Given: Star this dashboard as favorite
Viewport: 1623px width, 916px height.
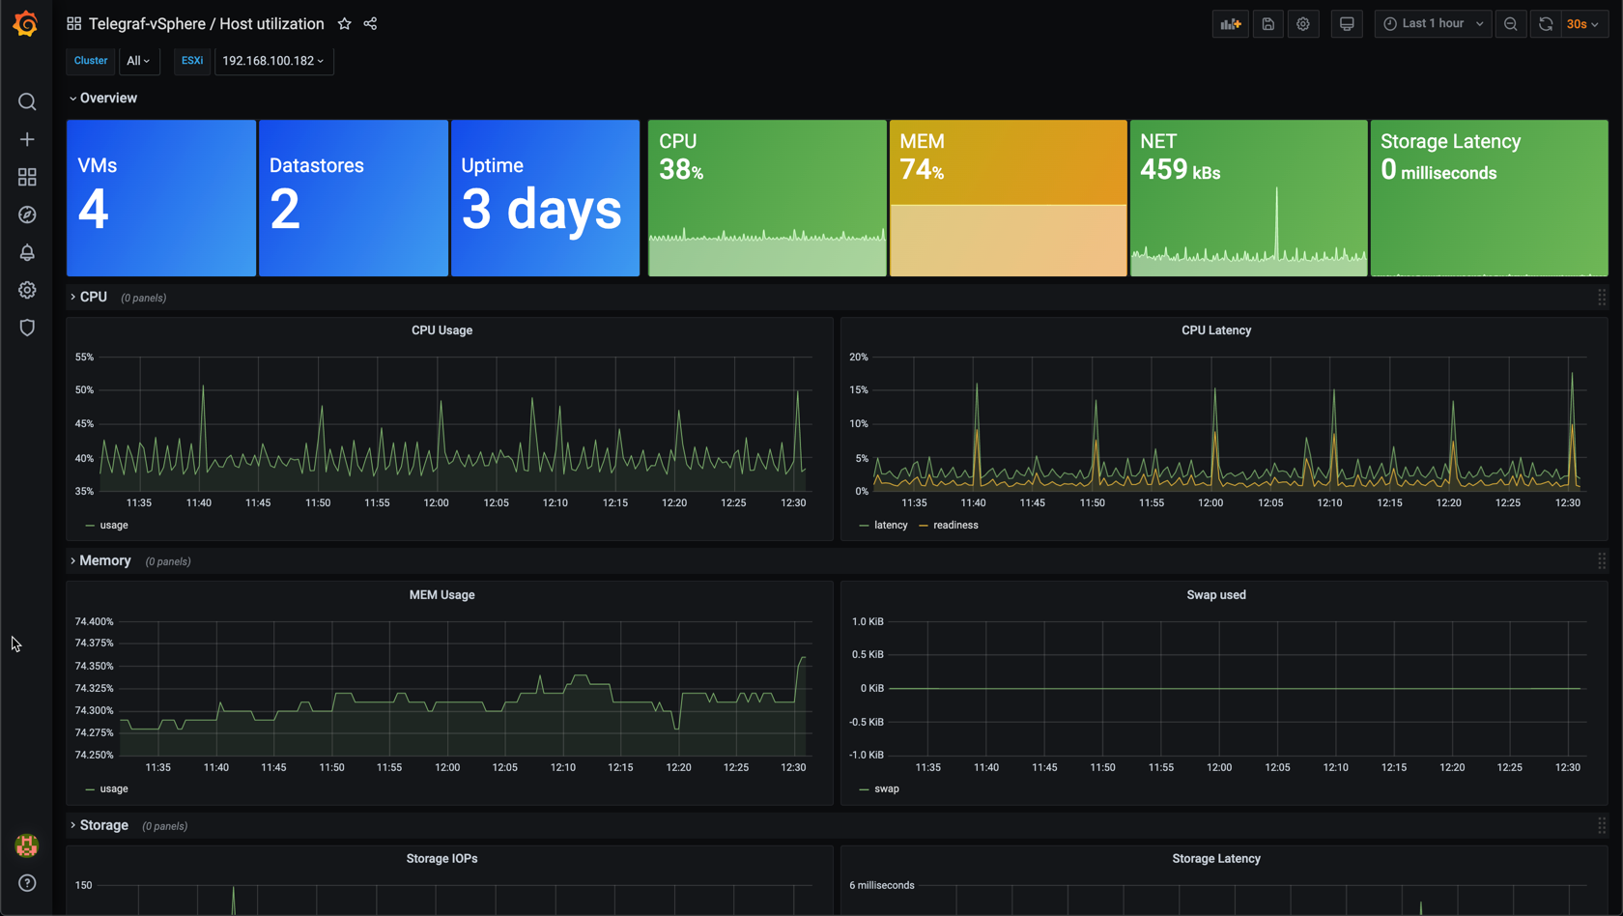Looking at the screenshot, I should coord(345,23).
